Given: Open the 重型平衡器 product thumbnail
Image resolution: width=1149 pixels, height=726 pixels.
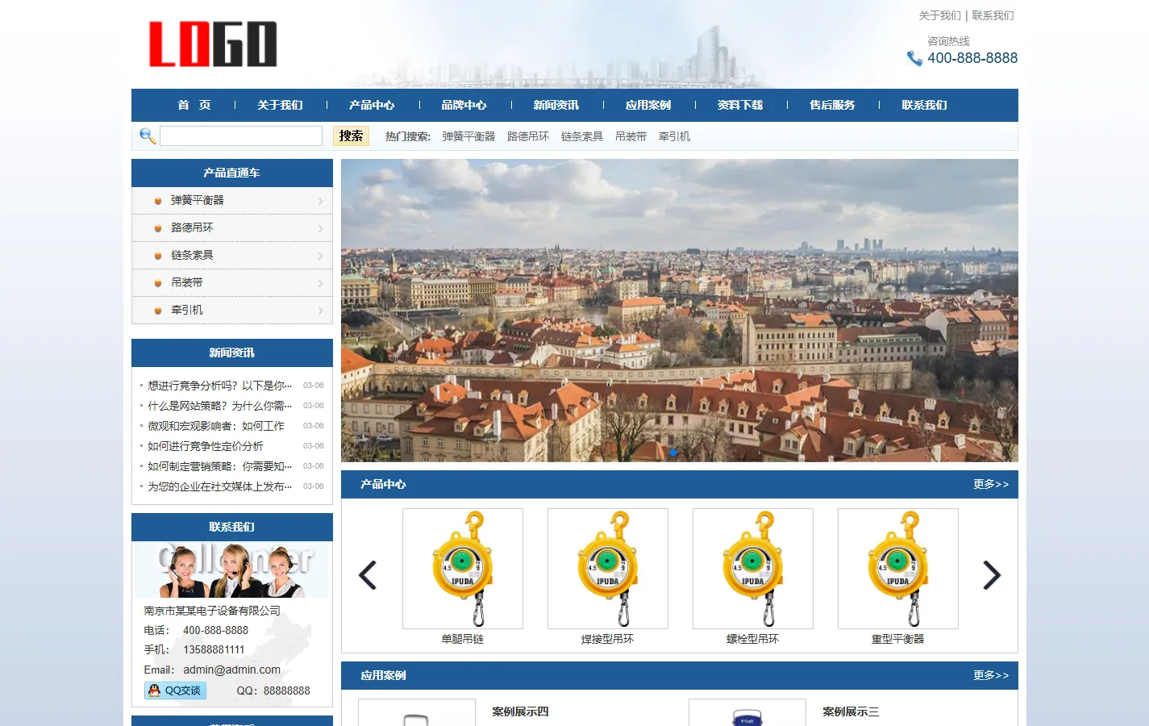Looking at the screenshot, I should 898,569.
